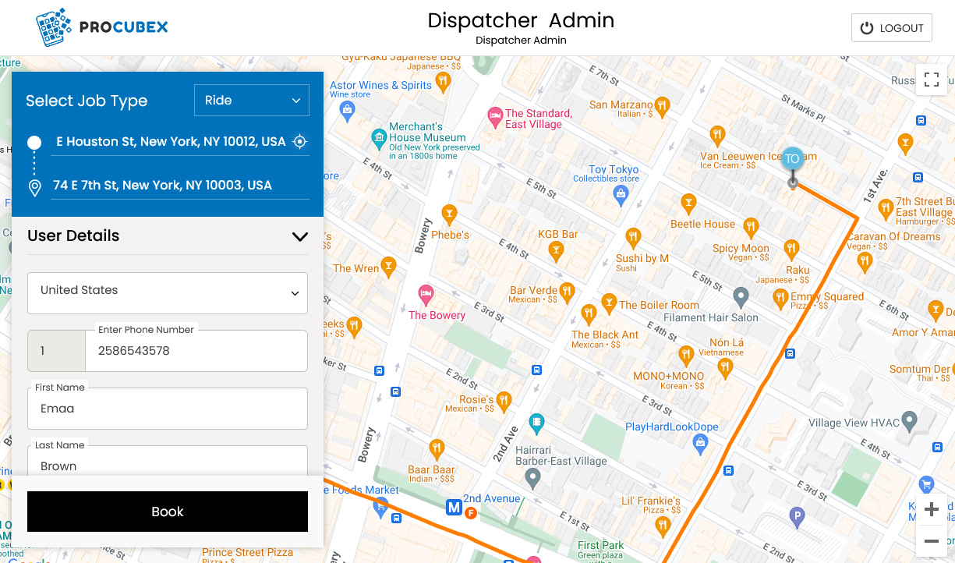Click the MONO+MONO restaurant marker
Screen dimensions: 955x563
[686, 355]
